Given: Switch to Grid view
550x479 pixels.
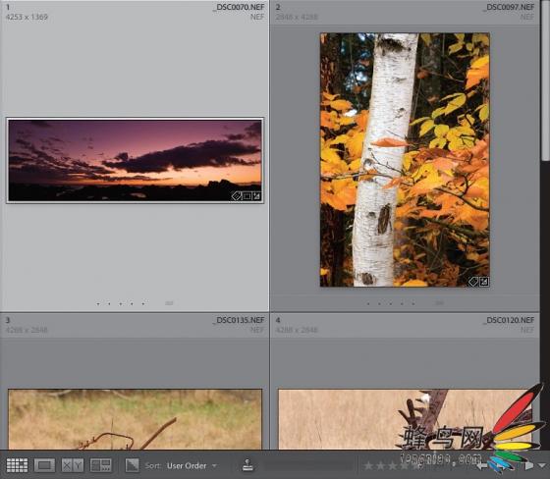Looking at the screenshot, I should pyautogui.click(x=17, y=465).
